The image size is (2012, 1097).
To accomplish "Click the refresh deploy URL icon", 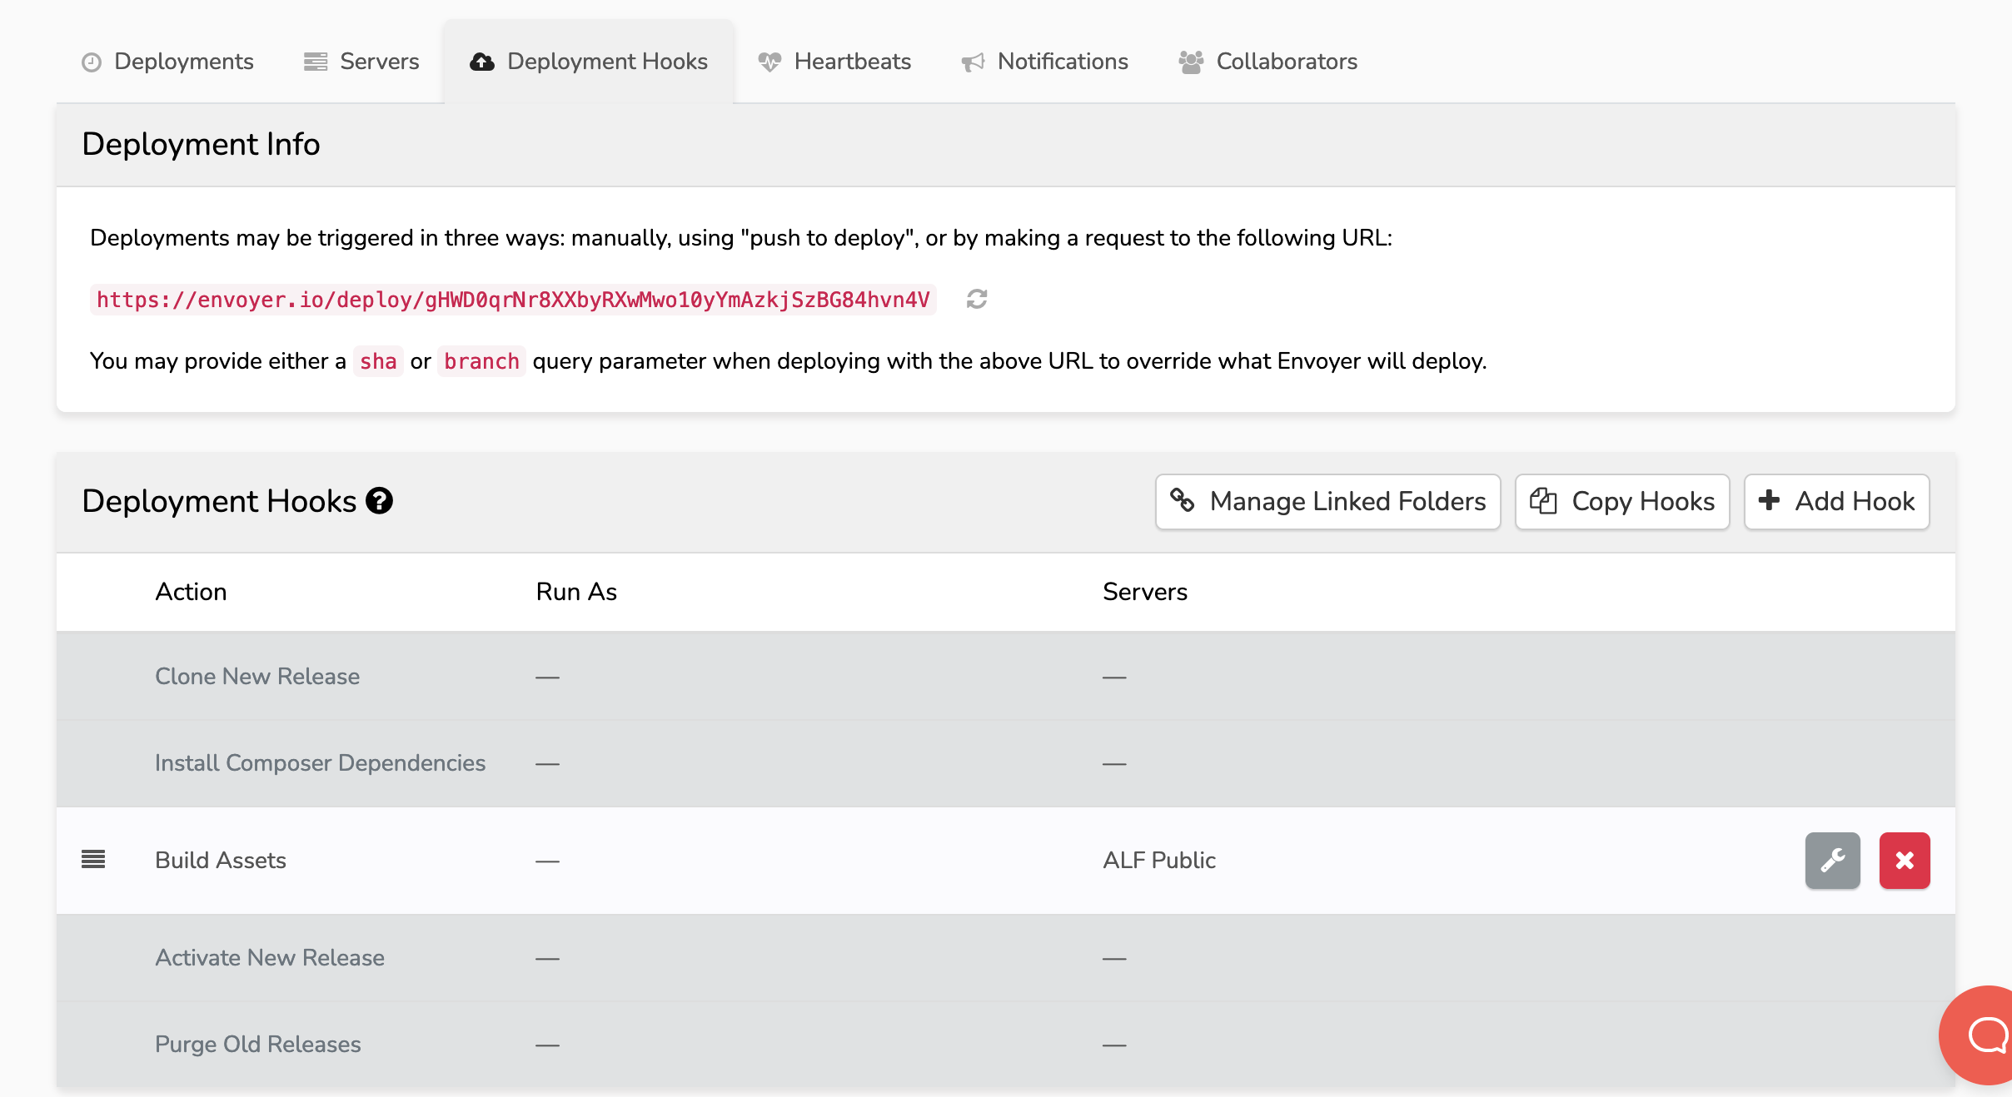I will pyautogui.click(x=977, y=299).
